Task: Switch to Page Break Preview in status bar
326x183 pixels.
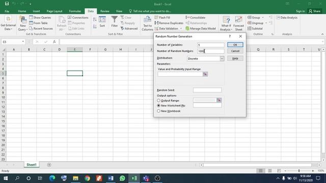Action: pyautogui.click(x=279, y=171)
